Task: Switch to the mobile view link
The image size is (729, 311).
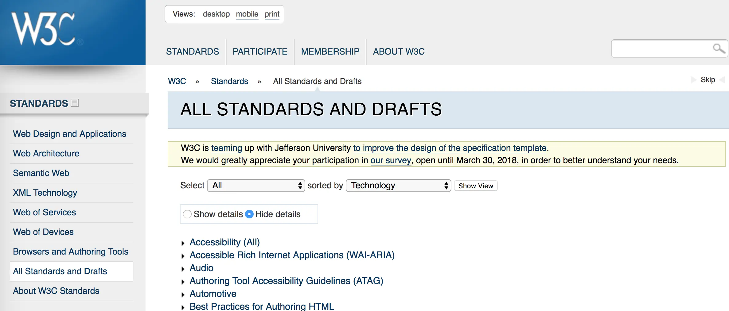Action: [247, 14]
